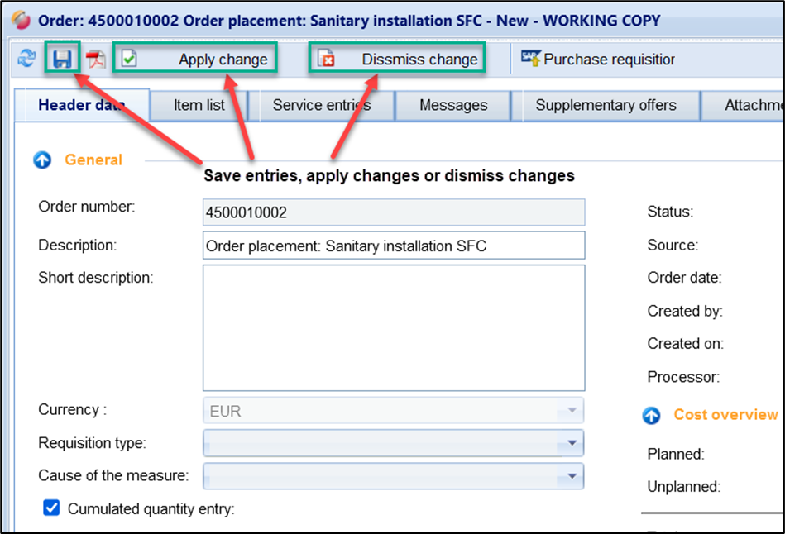Collapse the Cost overview section
The height and width of the screenshot is (534, 785).
(x=652, y=416)
